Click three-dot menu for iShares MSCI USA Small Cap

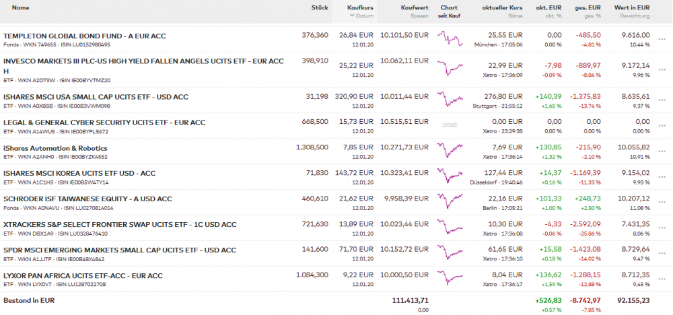point(662,100)
